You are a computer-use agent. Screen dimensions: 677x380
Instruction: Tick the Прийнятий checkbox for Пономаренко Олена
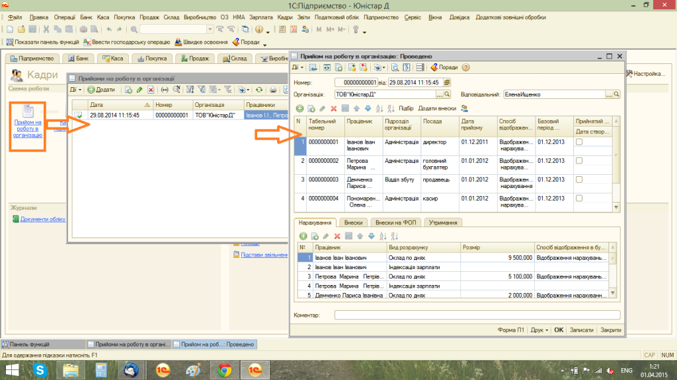coord(579,198)
